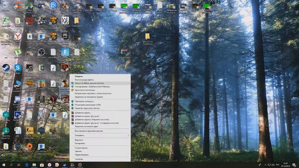The height and width of the screenshot is (168, 299).
Task: Expand the Отправить submenu arrow
Action: coord(128,135)
